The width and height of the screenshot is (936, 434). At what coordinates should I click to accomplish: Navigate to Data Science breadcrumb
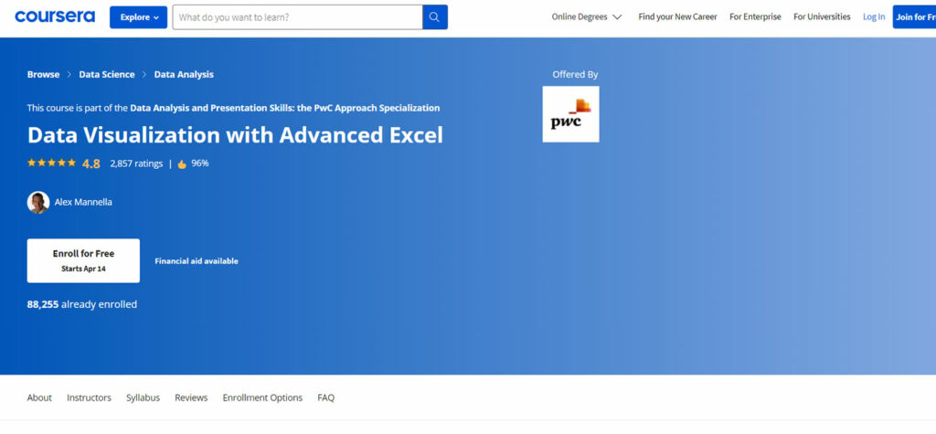[106, 75]
